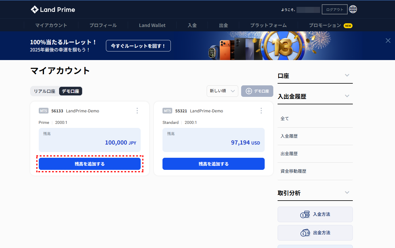
Task: Click the 今すぐルーレットを回す！ button
Action: tap(138, 46)
